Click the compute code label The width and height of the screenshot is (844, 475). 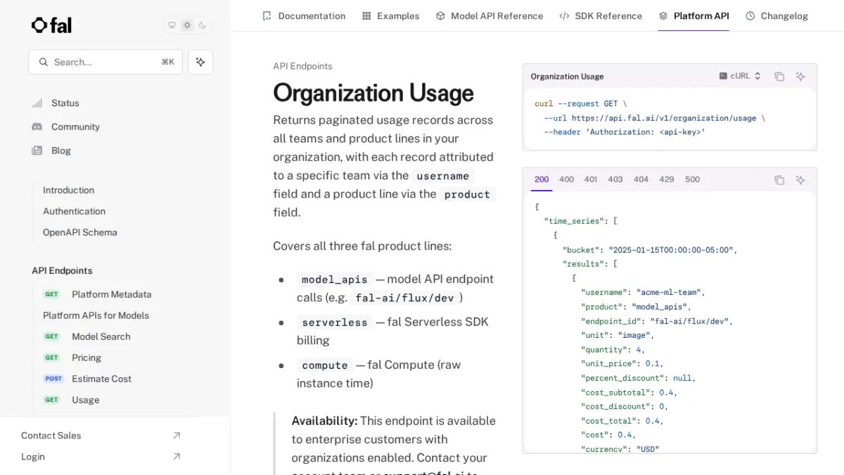(x=325, y=365)
